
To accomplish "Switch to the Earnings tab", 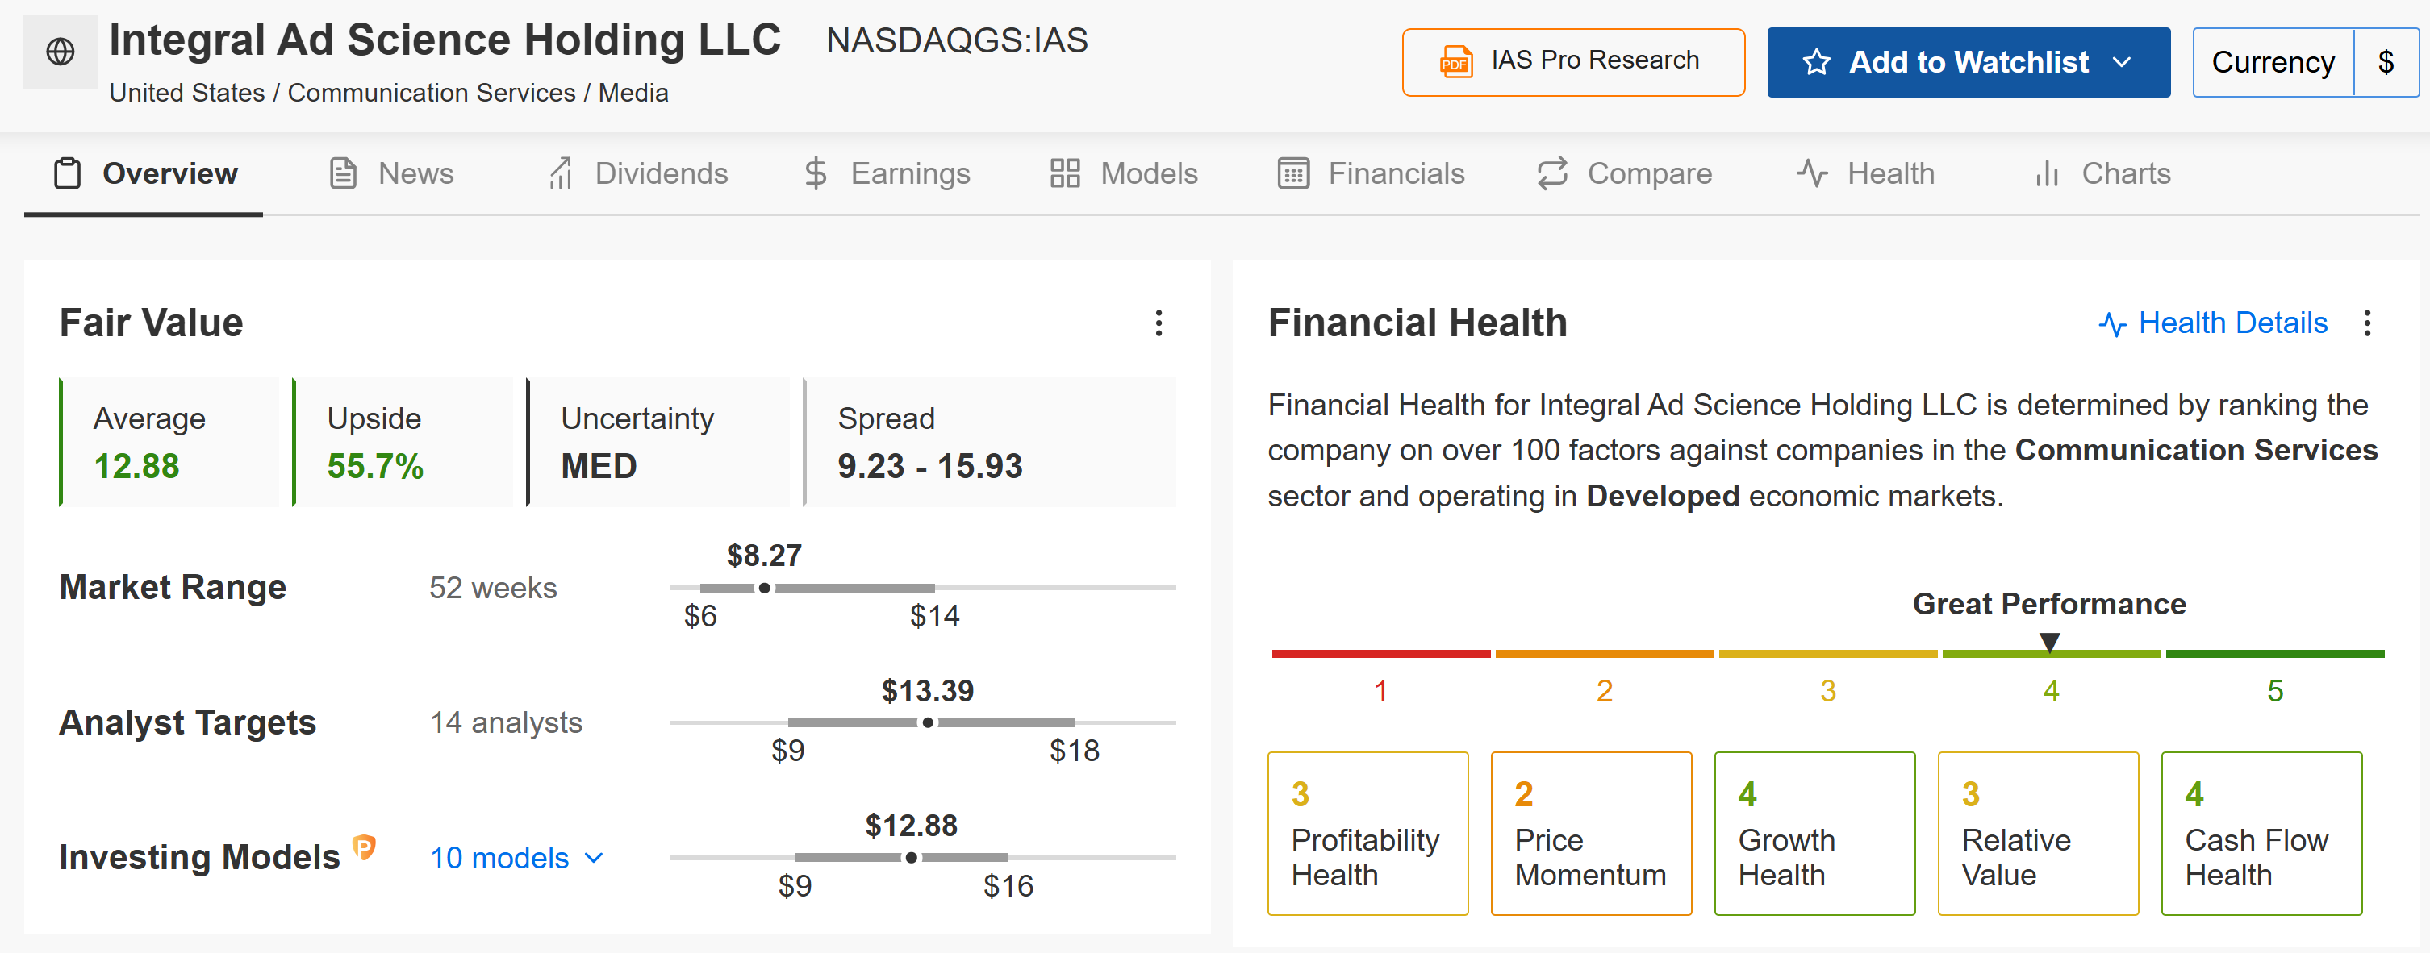I will pos(886,173).
